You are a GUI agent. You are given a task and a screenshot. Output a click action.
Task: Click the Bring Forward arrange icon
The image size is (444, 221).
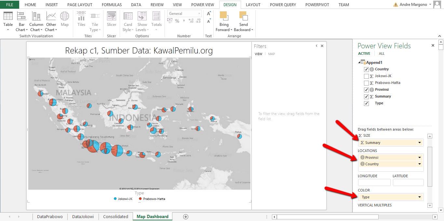224,16
